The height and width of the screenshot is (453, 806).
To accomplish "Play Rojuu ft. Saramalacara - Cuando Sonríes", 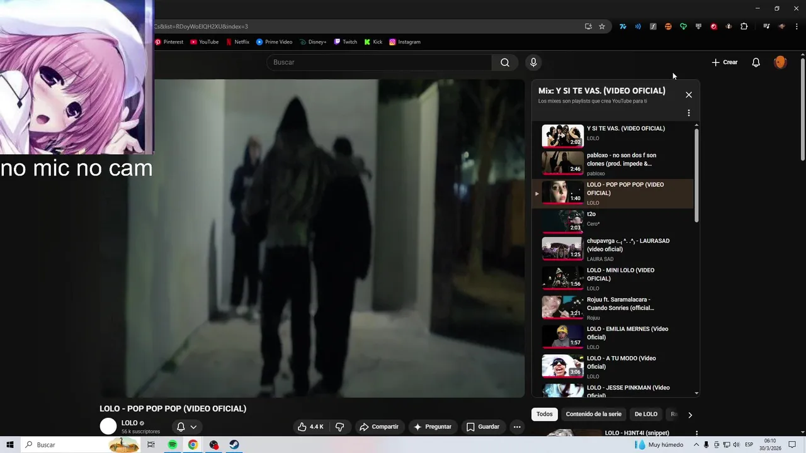I will [613, 308].
